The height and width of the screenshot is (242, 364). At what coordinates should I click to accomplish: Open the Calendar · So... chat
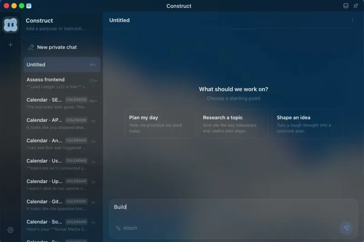point(62,225)
